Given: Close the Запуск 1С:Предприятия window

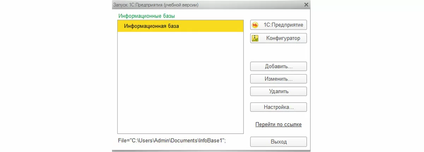Looking at the screenshot, I should 306,5.
